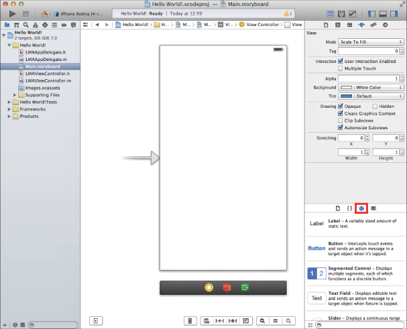Enable the Hidden checkbox
407x329 pixels.
tap(375, 107)
